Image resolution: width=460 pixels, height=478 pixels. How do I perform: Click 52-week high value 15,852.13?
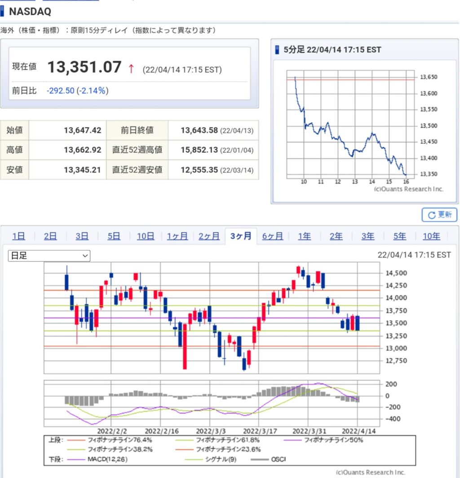199,150
